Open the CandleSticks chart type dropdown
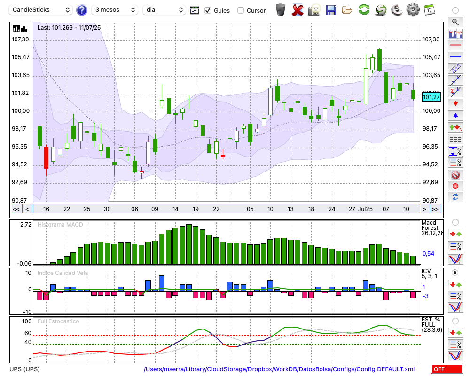Image resolution: width=470 pixels, height=376 pixels. pos(41,10)
